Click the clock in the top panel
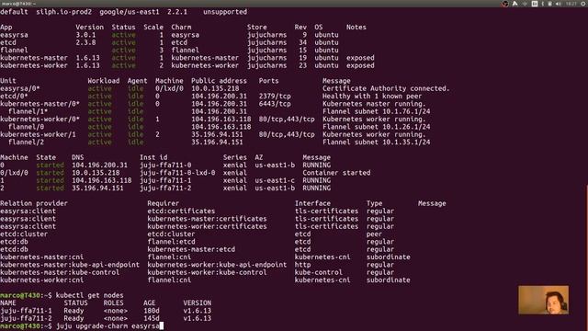588x331 pixels. click(571, 4)
